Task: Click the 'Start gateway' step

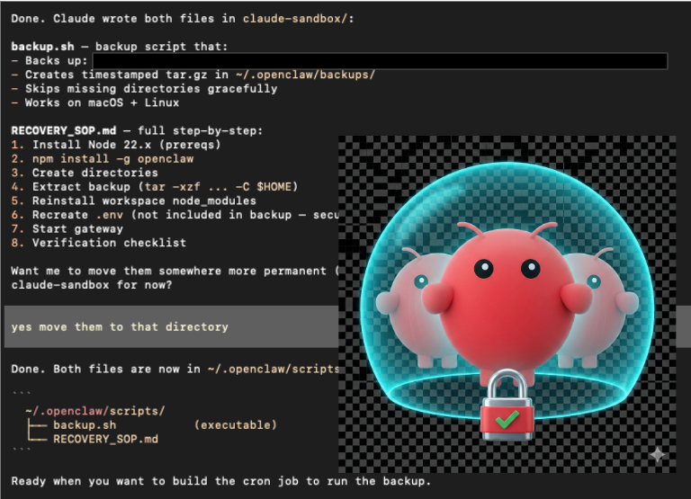Action: 77,229
